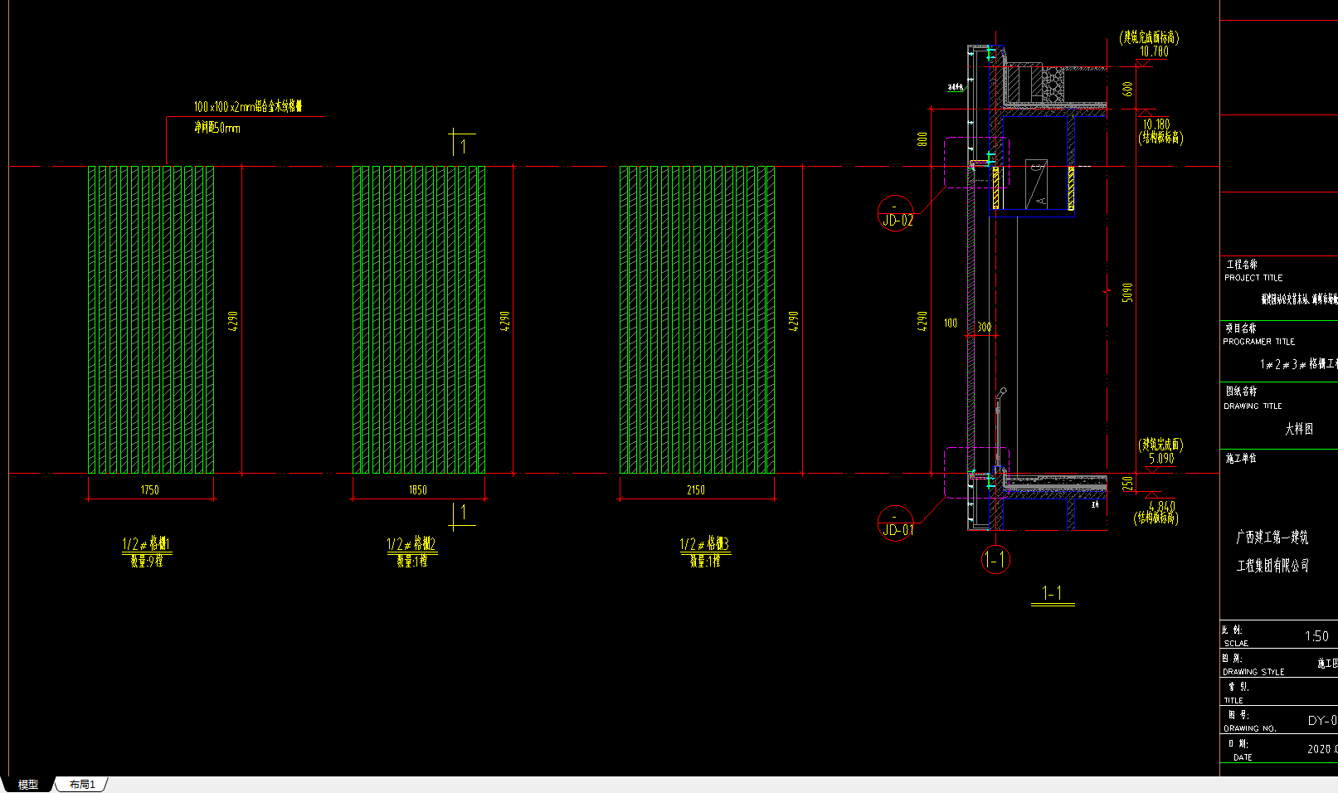
Task: Click the PROGRAMER TITLE label
Action: 1258,342
